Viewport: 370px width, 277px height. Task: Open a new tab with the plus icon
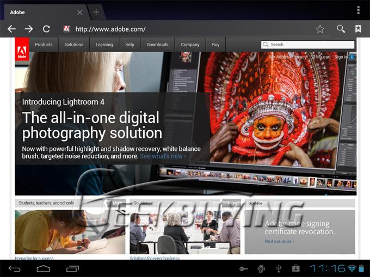96,12
